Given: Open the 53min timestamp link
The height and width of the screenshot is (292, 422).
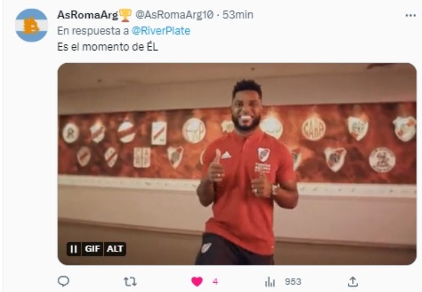Looking at the screenshot, I should pyautogui.click(x=237, y=15).
